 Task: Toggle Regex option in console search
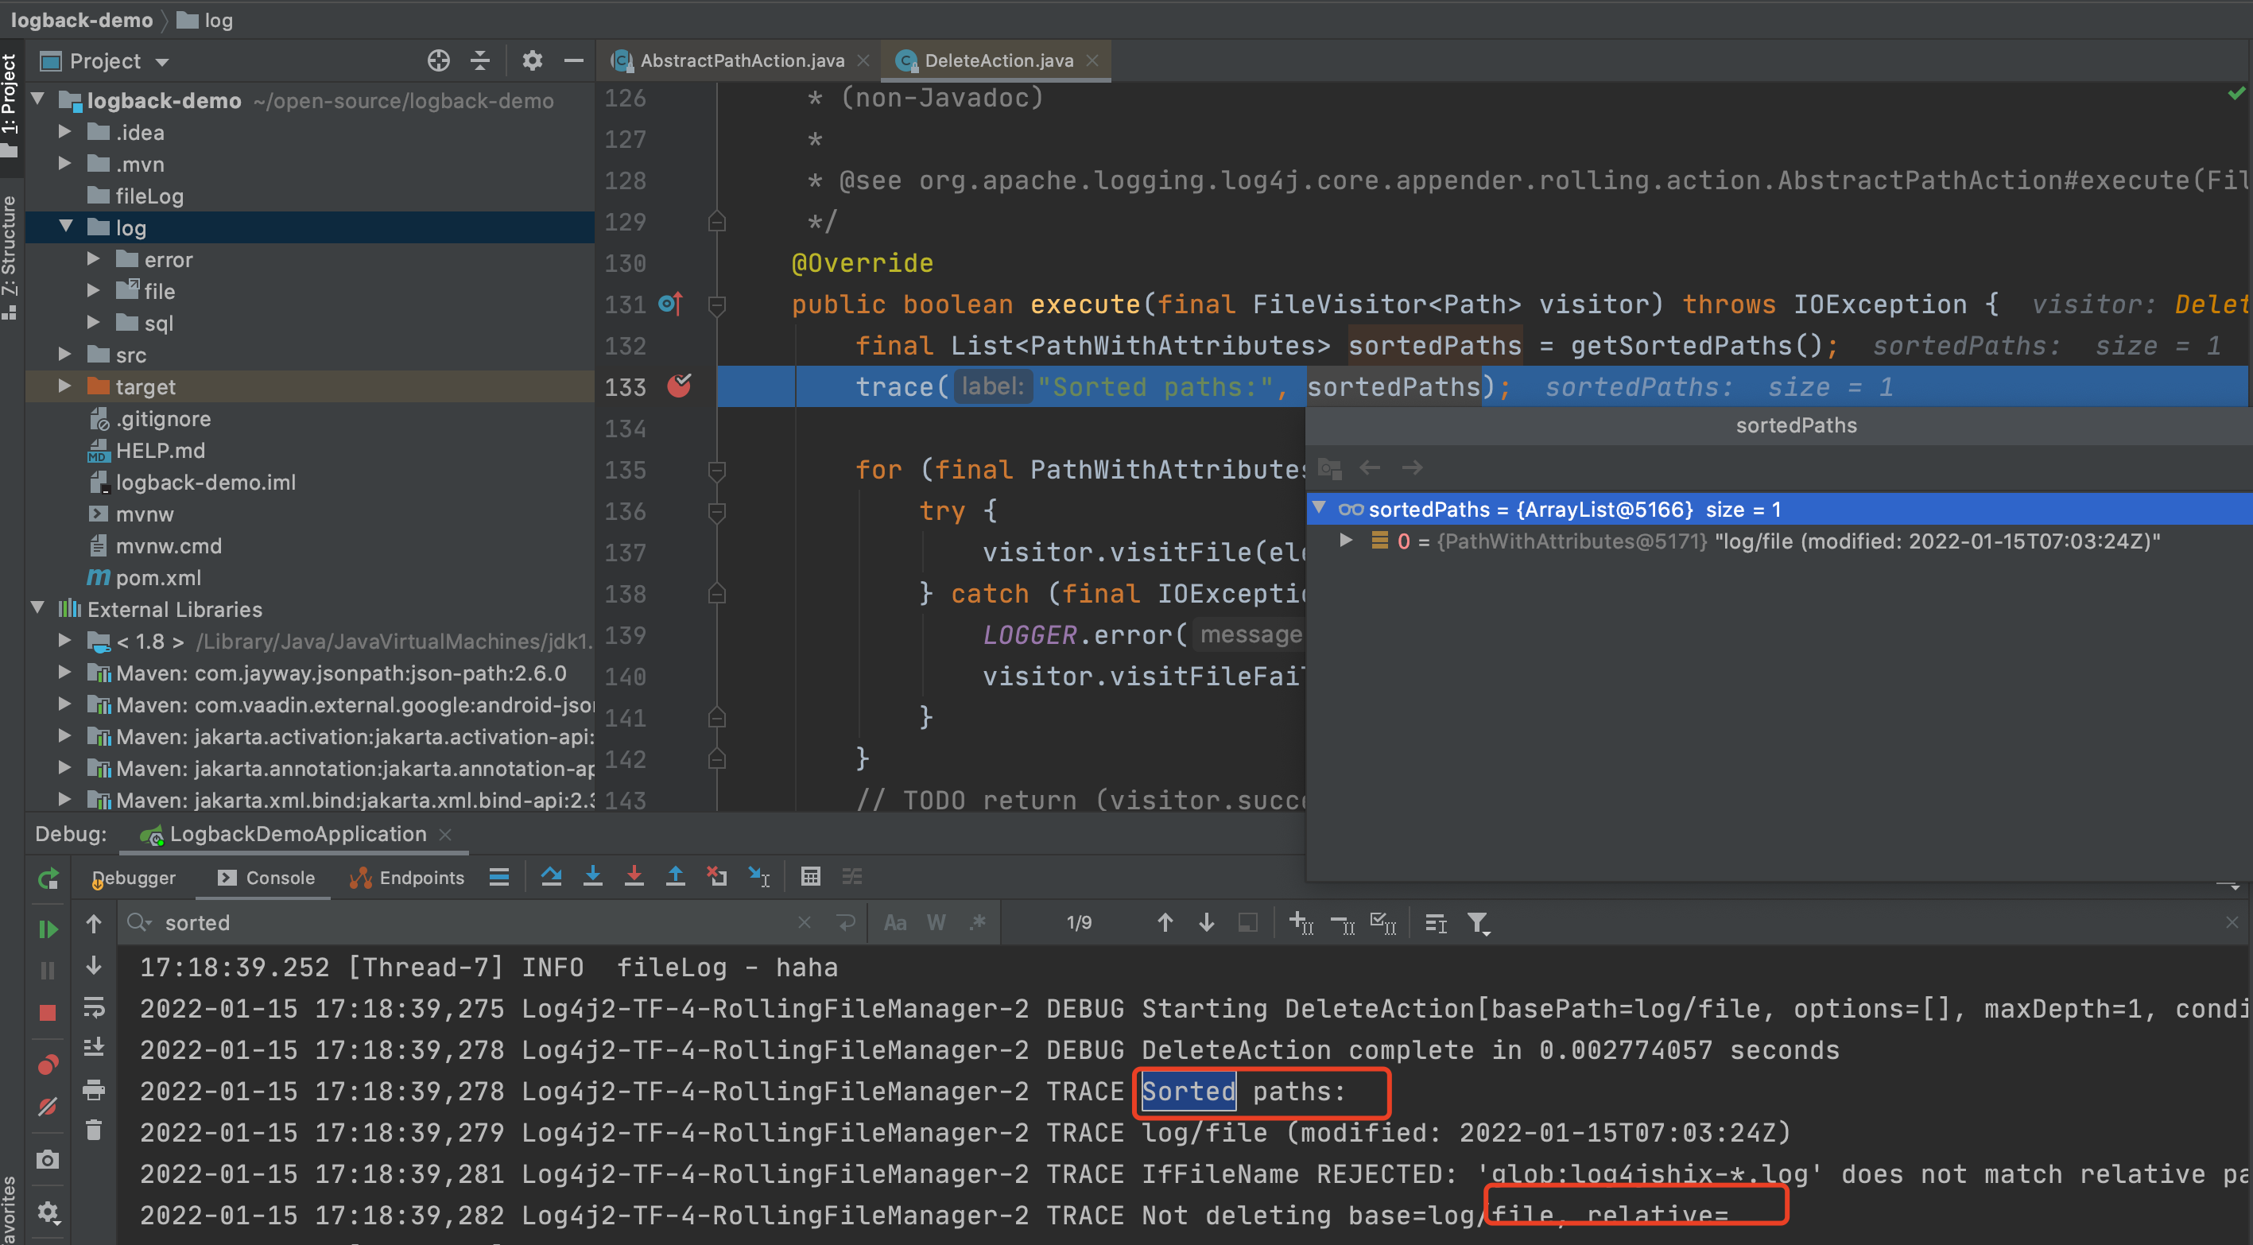[978, 923]
